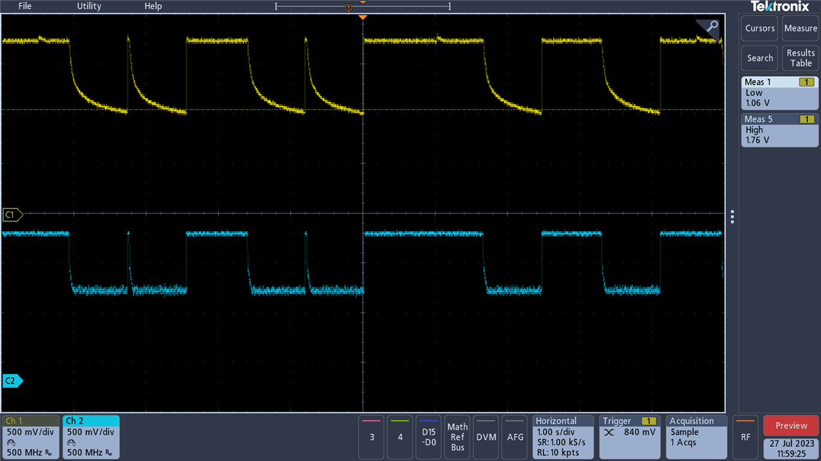Toggle channel 3 on

coord(371,437)
